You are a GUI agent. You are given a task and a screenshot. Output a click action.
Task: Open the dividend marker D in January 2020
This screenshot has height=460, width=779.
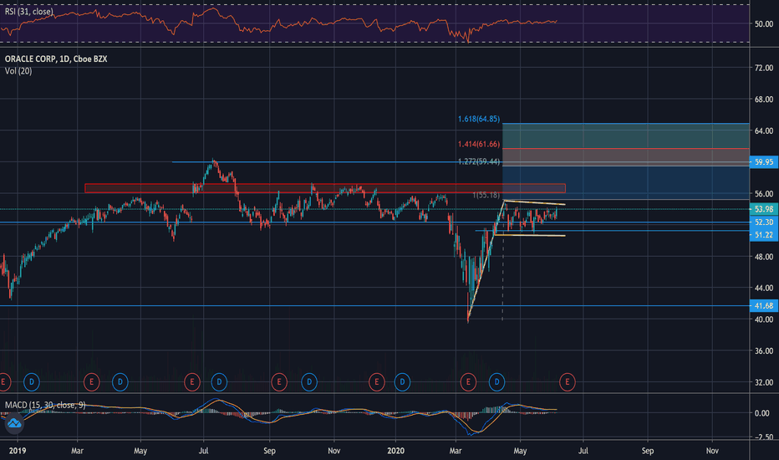click(x=402, y=382)
